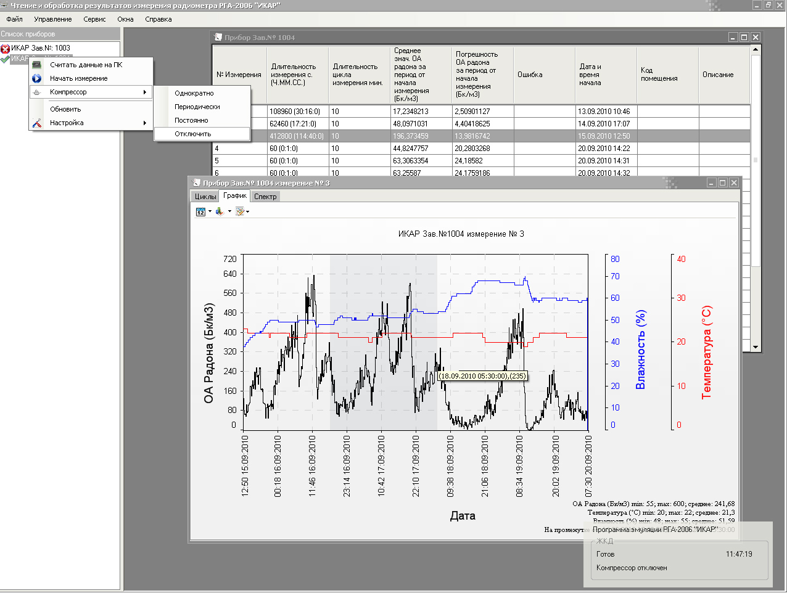Click the red error icon beside ИКАР 1003
Viewport: 787px width, 593px height.
pos(5,48)
